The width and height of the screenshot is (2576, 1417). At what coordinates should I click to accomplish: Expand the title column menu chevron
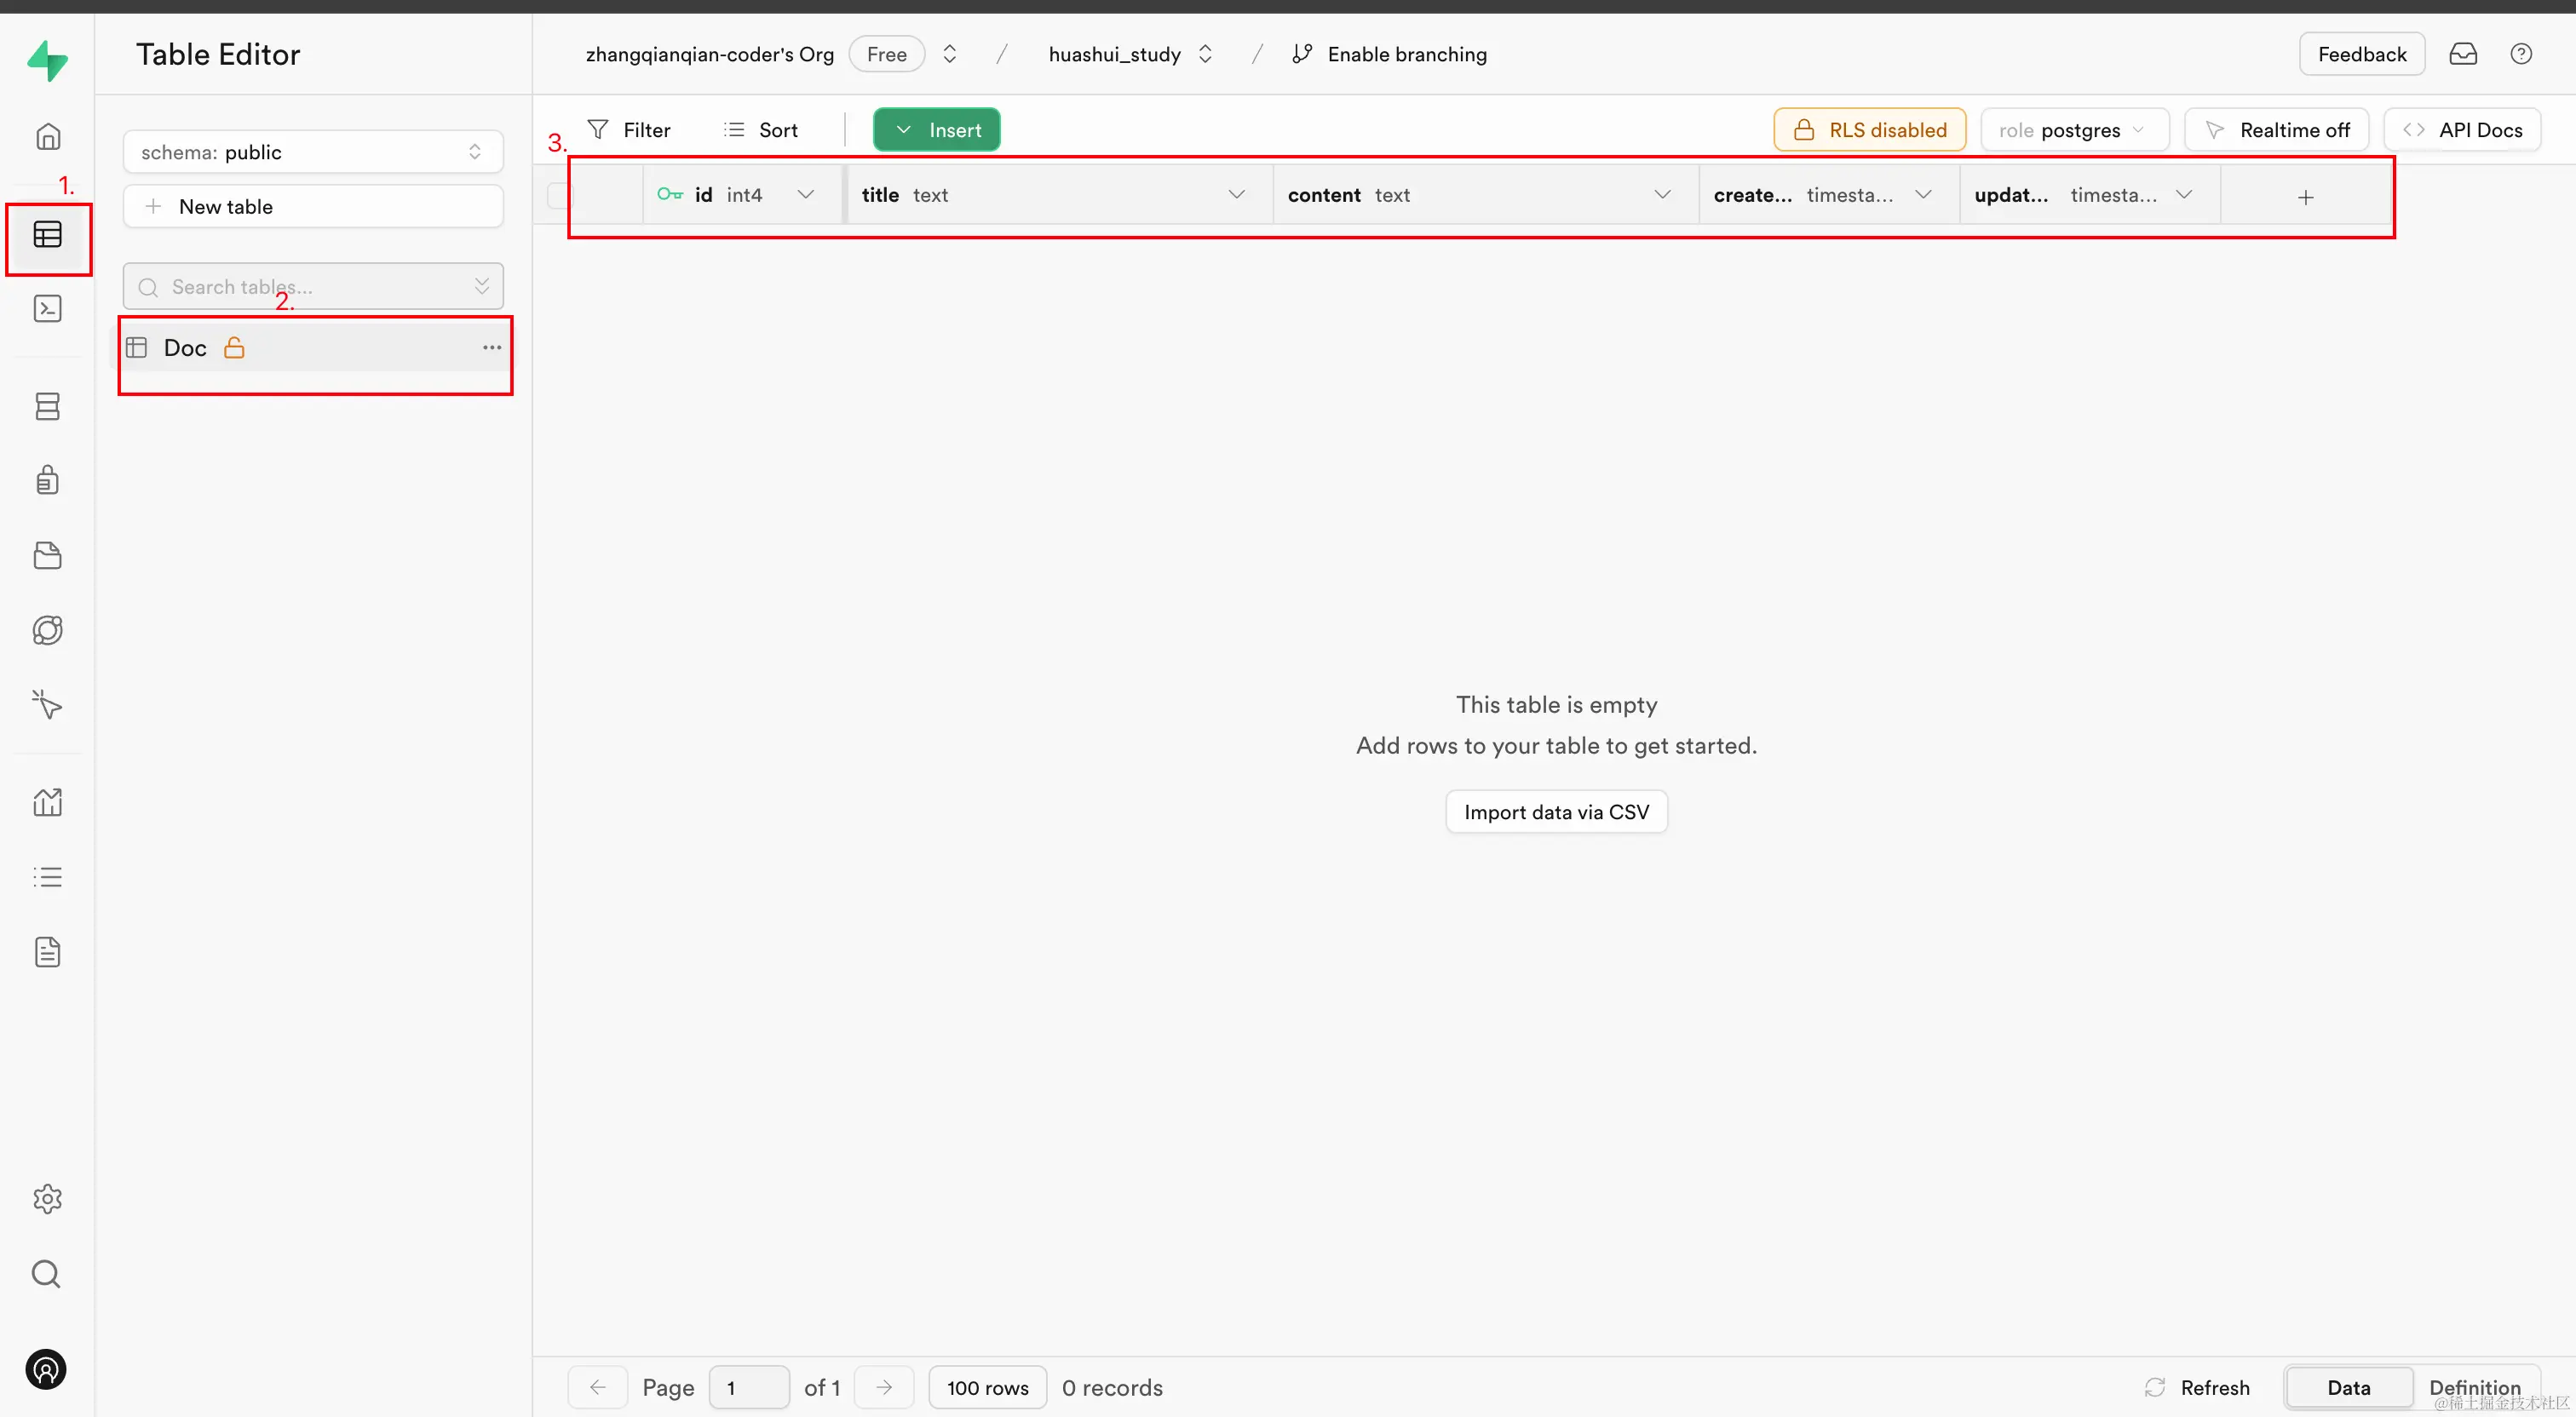1236,195
